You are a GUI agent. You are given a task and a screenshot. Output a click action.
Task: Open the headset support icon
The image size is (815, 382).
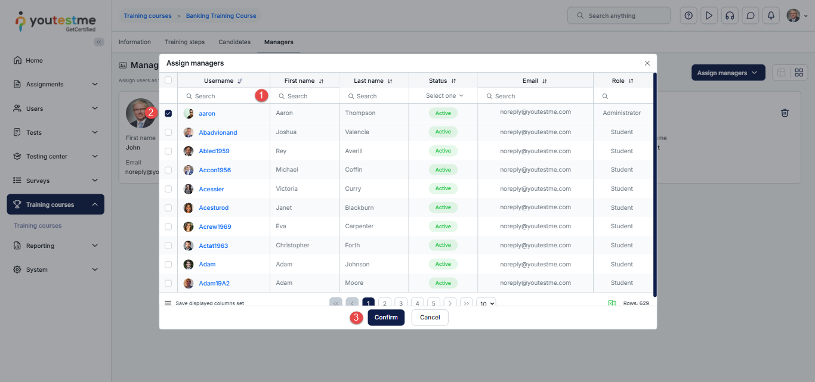coord(729,16)
